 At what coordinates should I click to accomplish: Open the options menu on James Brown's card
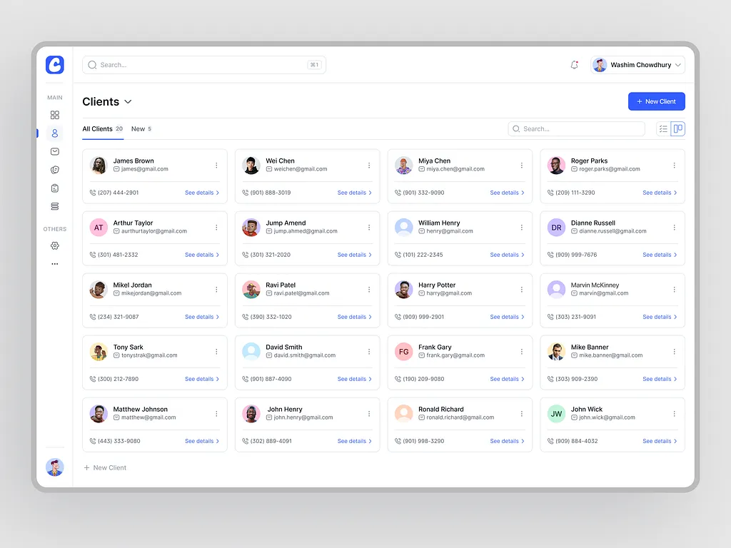216,165
